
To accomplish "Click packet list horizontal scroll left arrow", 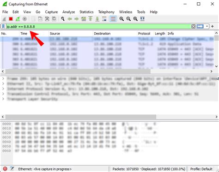I will pyautogui.click(x=3, y=71).
